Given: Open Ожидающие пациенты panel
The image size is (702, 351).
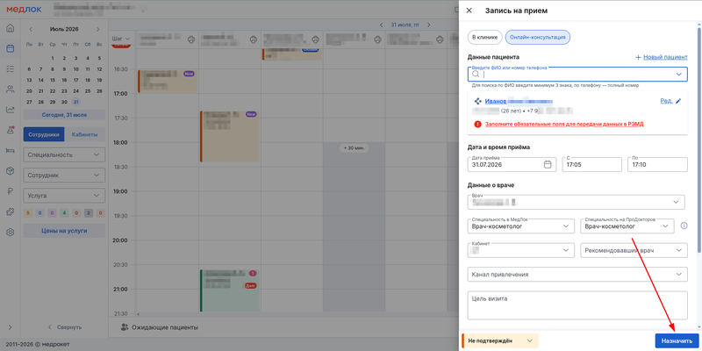Looking at the screenshot, I should 160,327.
